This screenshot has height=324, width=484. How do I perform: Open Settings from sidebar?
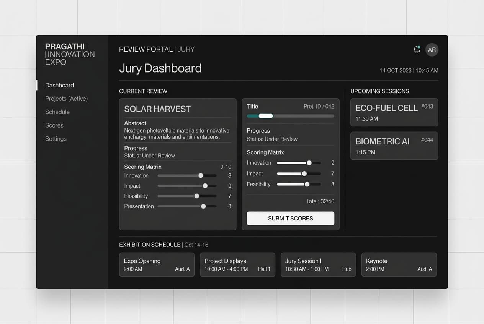56,139
